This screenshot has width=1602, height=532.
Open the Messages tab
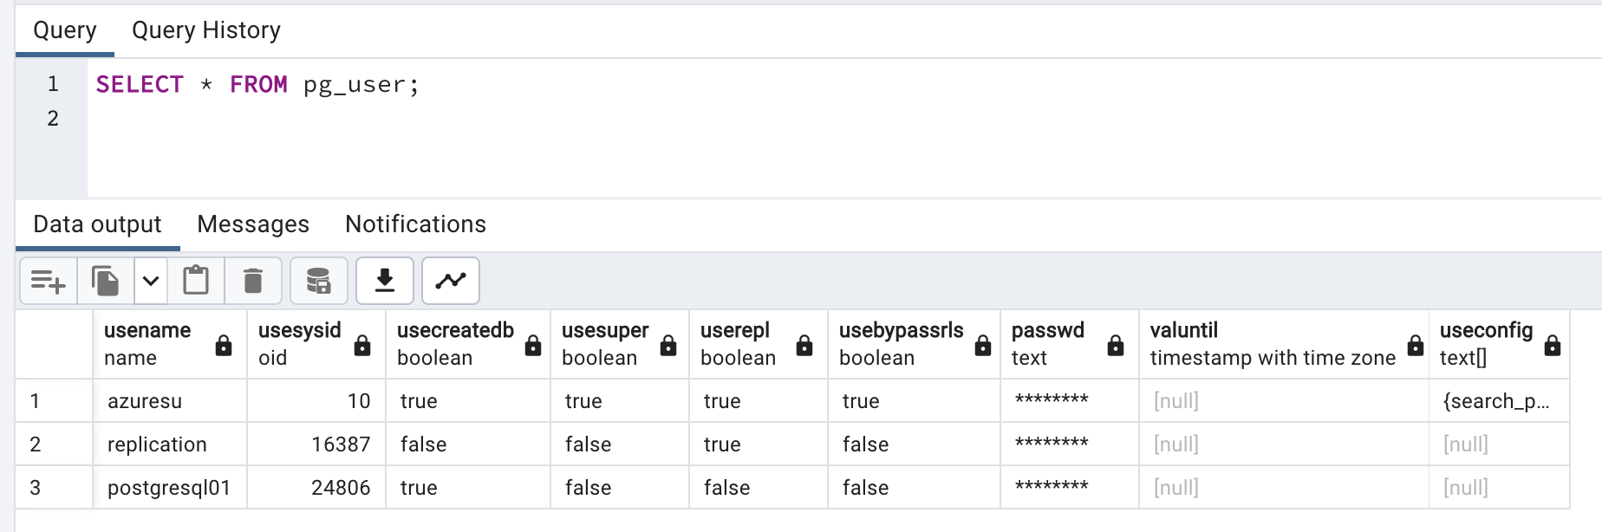[x=253, y=224]
